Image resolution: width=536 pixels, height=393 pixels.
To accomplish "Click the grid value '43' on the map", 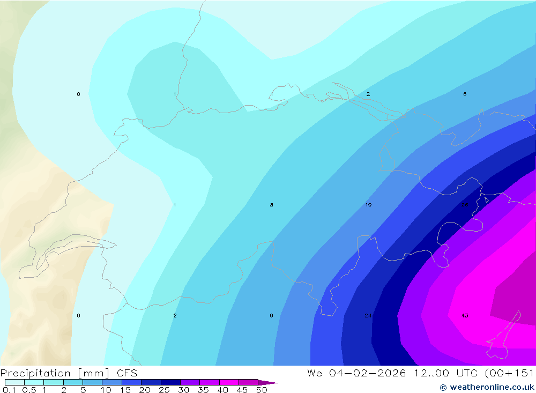I will tap(465, 315).
